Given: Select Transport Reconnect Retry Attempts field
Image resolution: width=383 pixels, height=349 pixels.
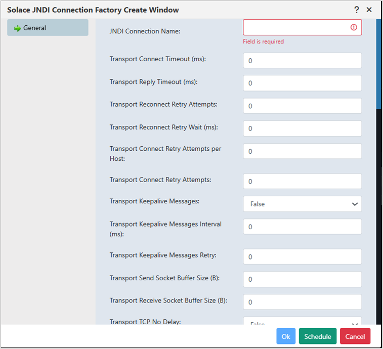Looking at the screenshot, I should click(302, 106).
